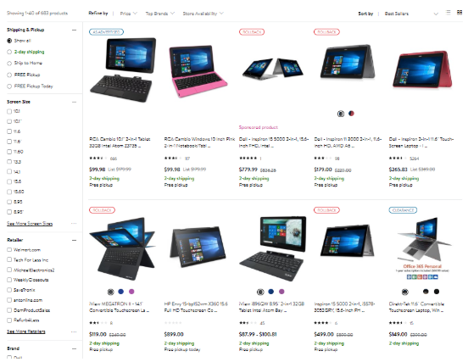Open the red Dell Inspiron laptop image
Viewport: 468px width, 362px height.
[x=422, y=70]
